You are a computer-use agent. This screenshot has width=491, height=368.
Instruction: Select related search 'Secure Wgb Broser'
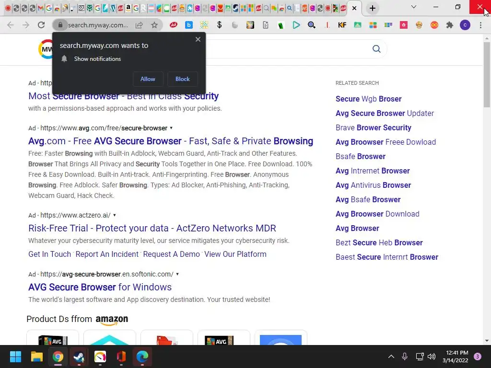(x=368, y=99)
